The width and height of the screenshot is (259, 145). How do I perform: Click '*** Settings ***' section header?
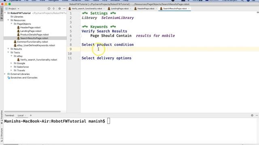point(99,13)
